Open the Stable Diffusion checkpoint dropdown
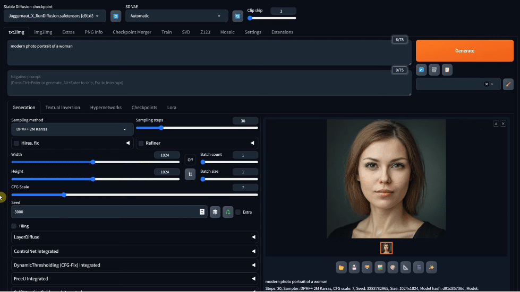Screen dimensions: 520x292 (55, 16)
